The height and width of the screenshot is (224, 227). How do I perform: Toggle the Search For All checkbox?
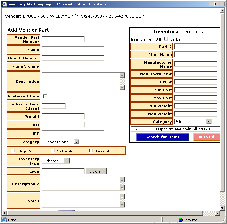click(166, 39)
